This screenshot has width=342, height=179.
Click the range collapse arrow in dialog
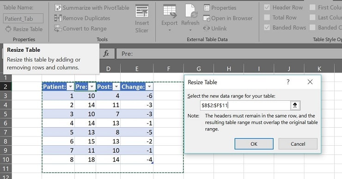[295, 105]
